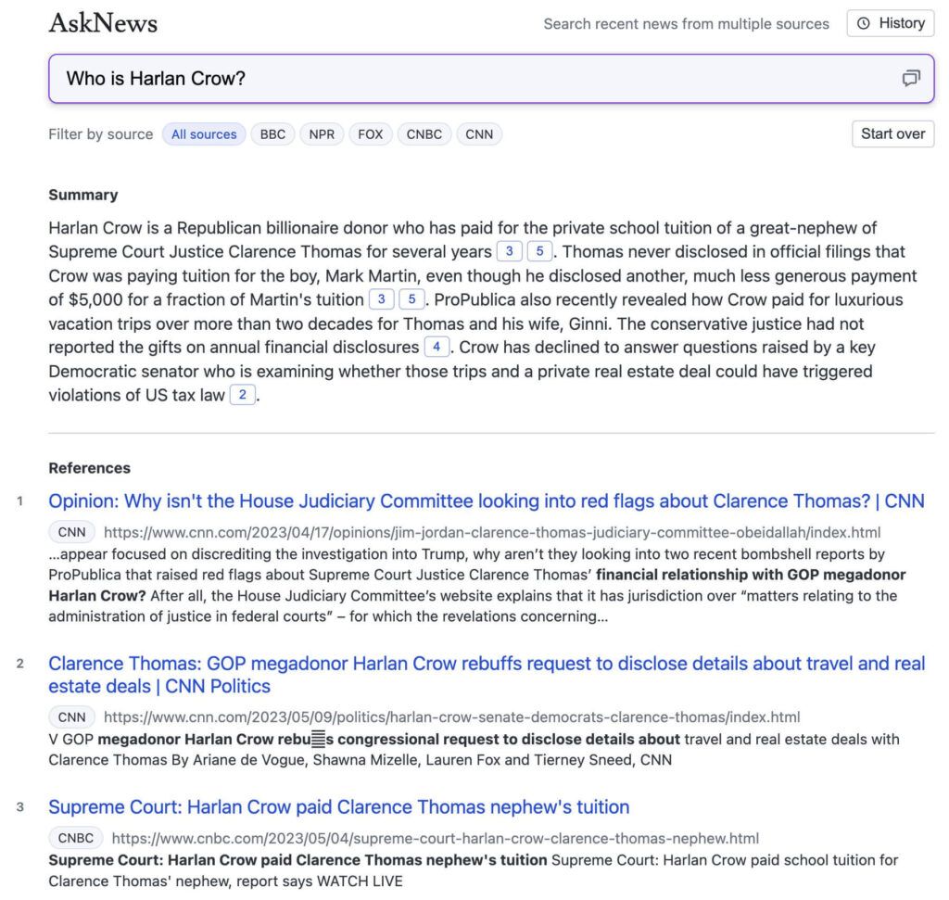Filter results by CNBC source
The width and height of the screenshot is (949, 900).
[424, 134]
